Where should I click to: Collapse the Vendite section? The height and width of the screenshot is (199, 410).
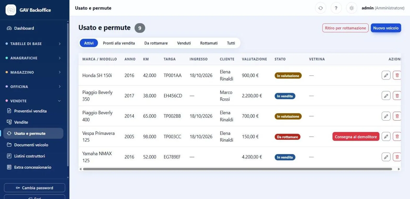33,101
